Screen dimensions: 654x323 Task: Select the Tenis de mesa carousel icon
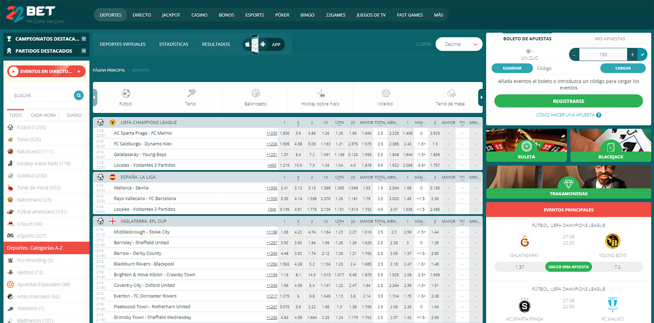pos(451,93)
